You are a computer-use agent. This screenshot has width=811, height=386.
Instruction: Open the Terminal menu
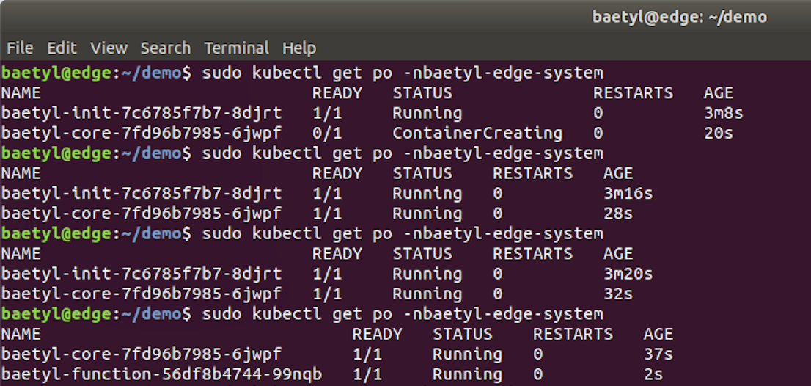point(236,48)
